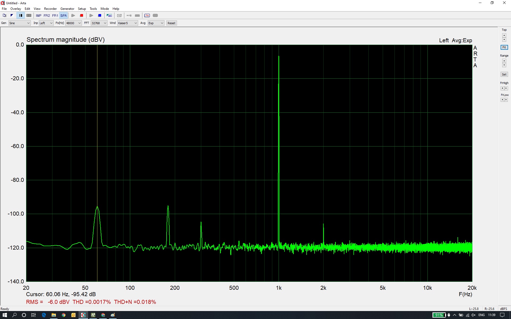Open Cortana from the taskbar
Screen dimensions: 511x319
[24, 315]
